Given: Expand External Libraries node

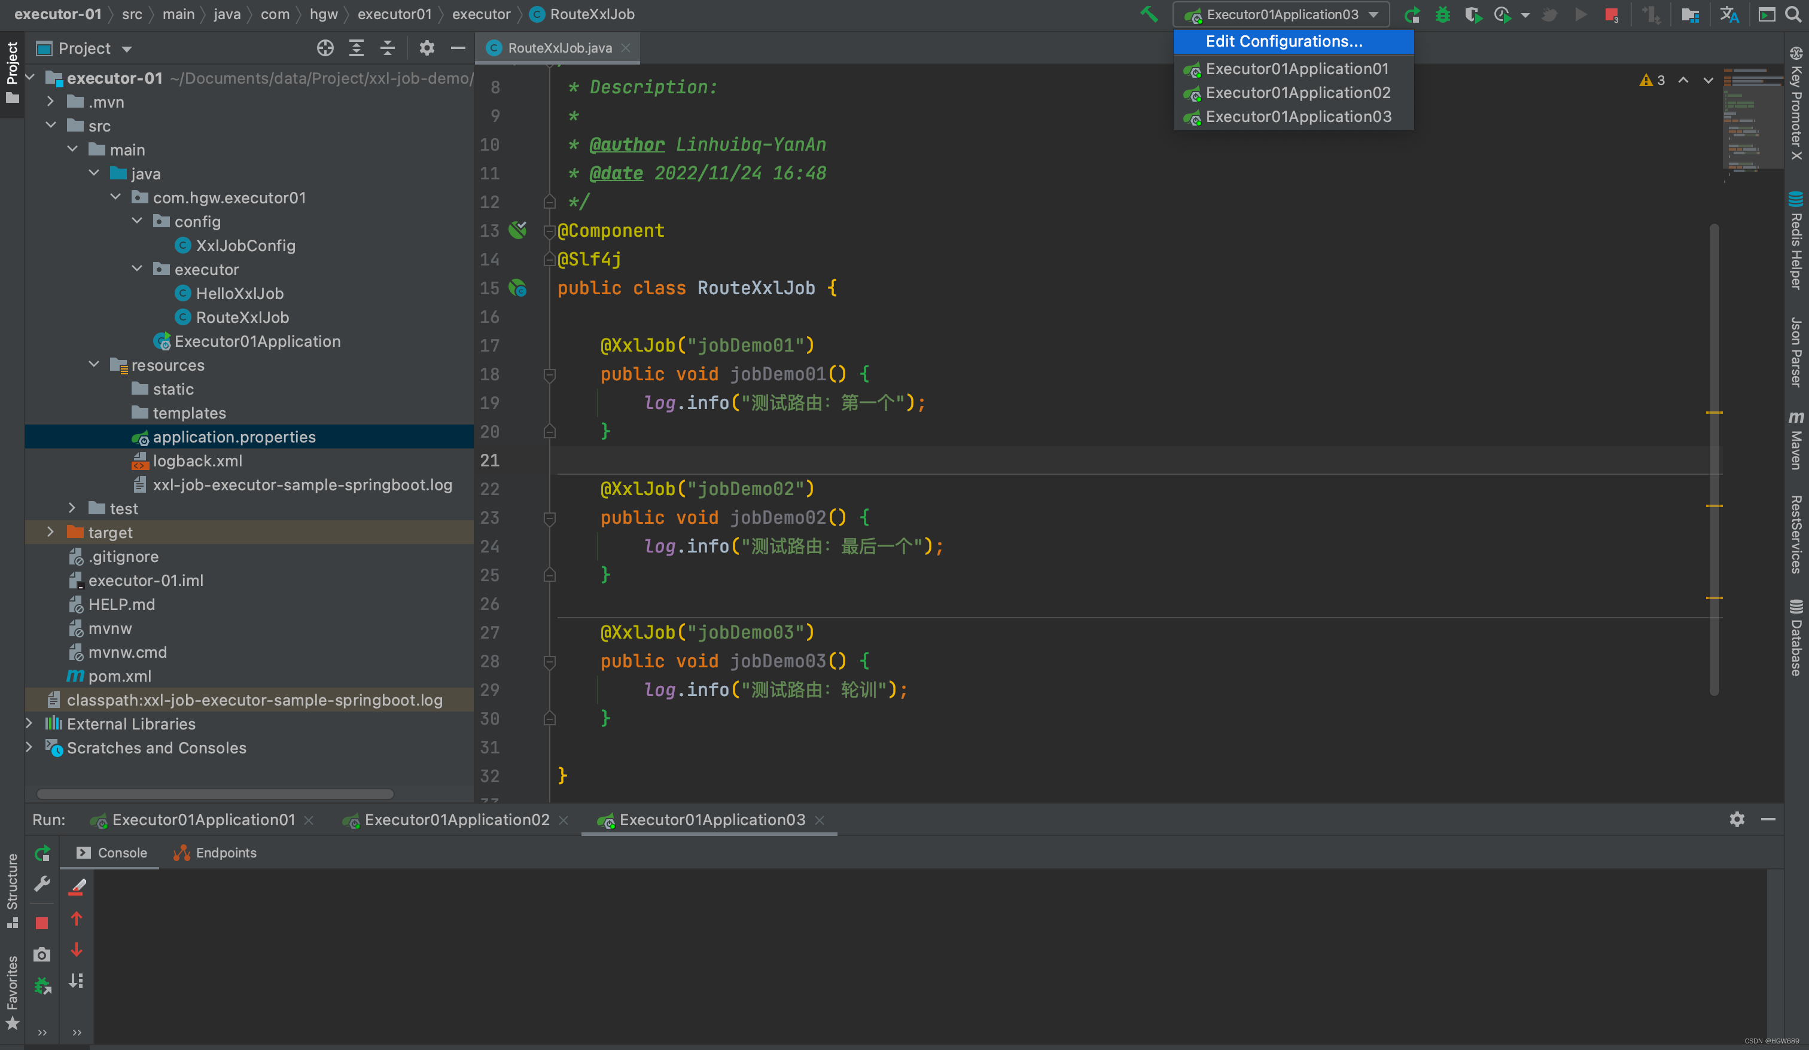Looking at the screenshot, I should click(x=29, y=724).
